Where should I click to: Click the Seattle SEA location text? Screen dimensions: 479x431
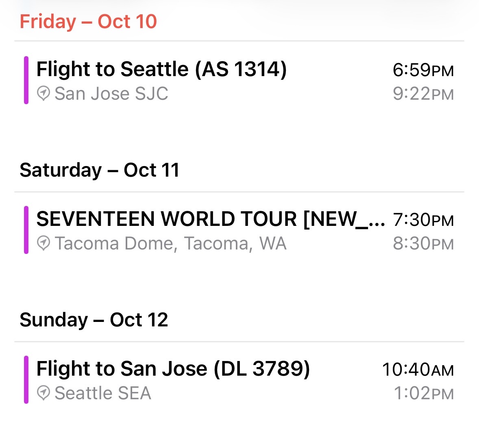(103, 393)
